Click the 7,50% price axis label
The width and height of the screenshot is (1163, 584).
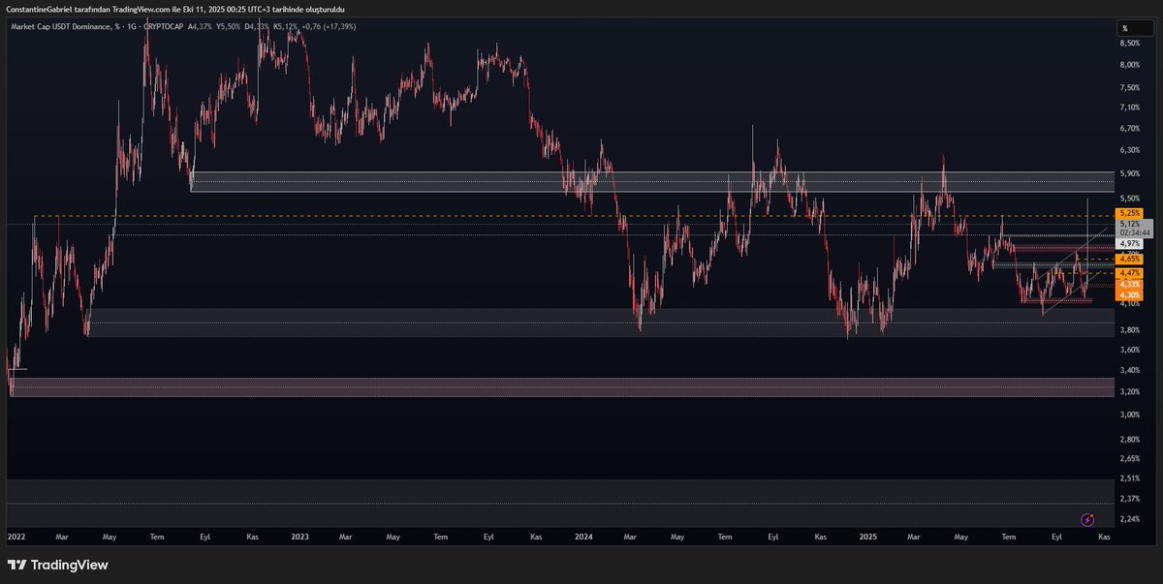[x=1130, y=86]
